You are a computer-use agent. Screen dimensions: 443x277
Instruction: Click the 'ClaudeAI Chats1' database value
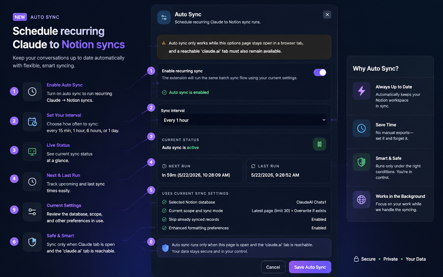tap(311, 202)
